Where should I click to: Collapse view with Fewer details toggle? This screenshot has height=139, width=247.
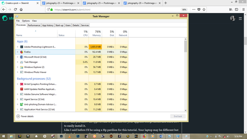tap(25, 116)
